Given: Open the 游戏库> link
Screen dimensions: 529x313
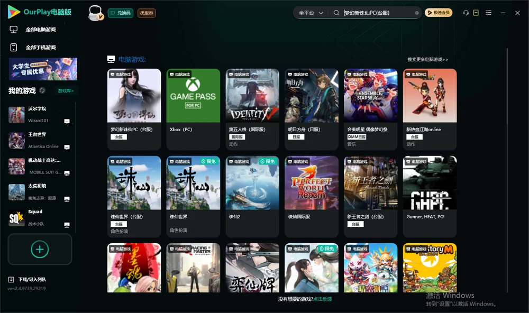Looking at the screenshot, I should pyautogui.click(x=66, y=91).
